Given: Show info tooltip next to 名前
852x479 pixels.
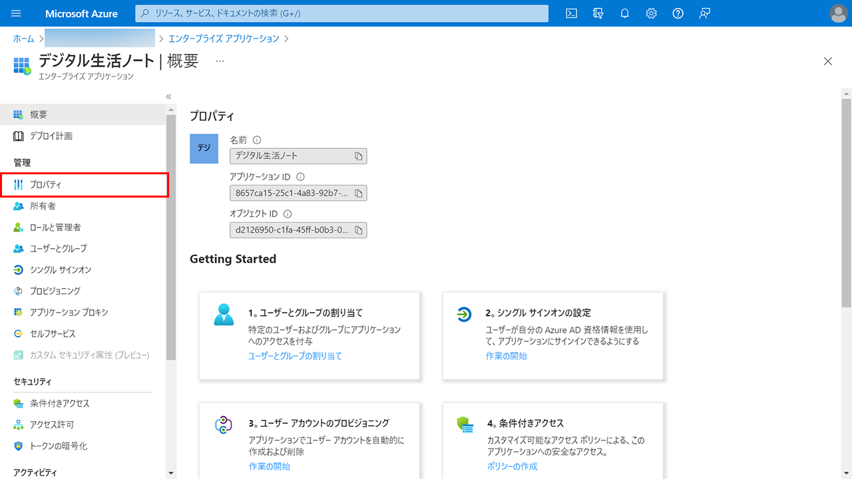Looking at the screenshot, I should pyautogui.click(x=257, y=140).
